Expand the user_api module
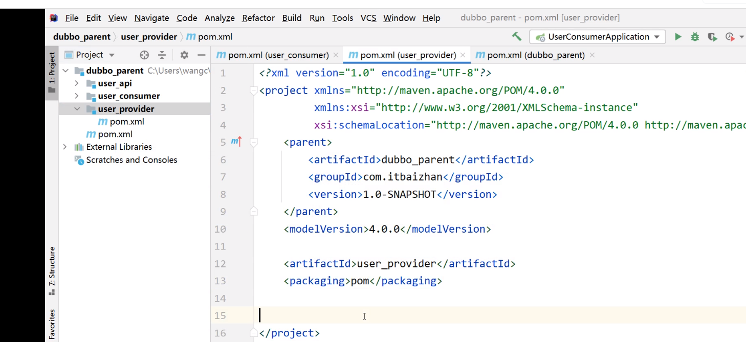 (x=77, y=83)
